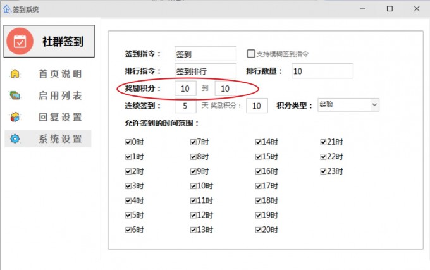Click the blue gear icon beside 系统设置
The height and width of the screenshot is (270, 430).
click(15, 138)
